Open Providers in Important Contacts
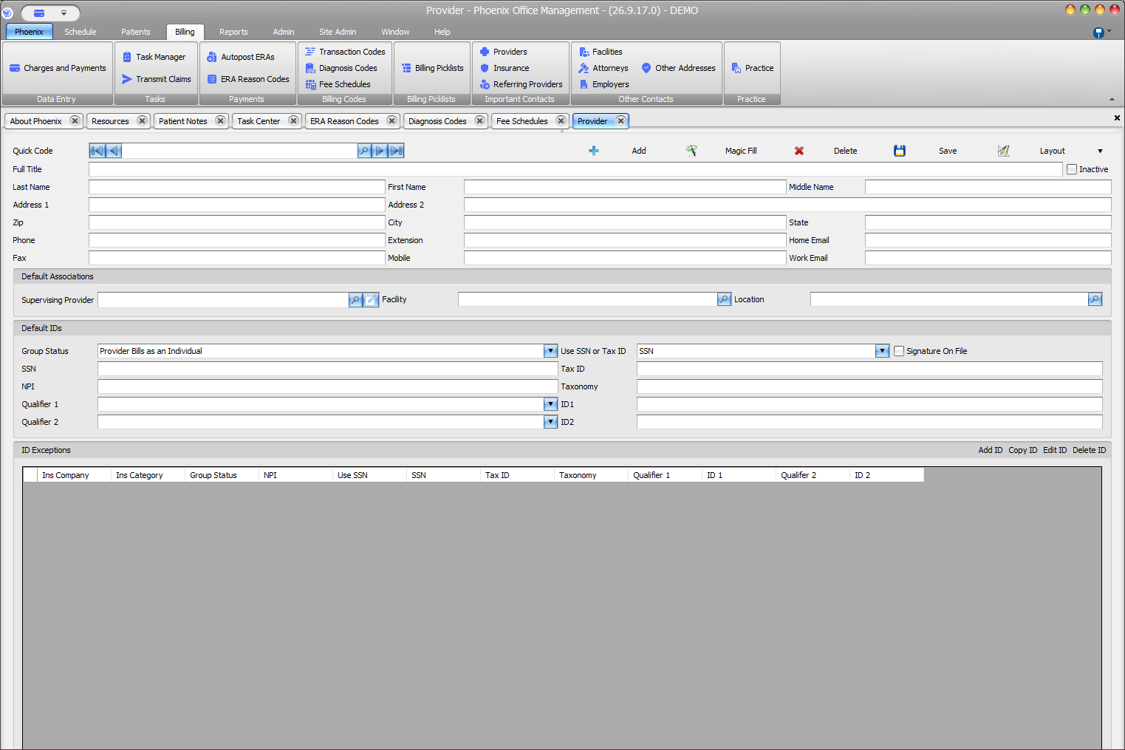1125x750 pixels. [503, 52]
